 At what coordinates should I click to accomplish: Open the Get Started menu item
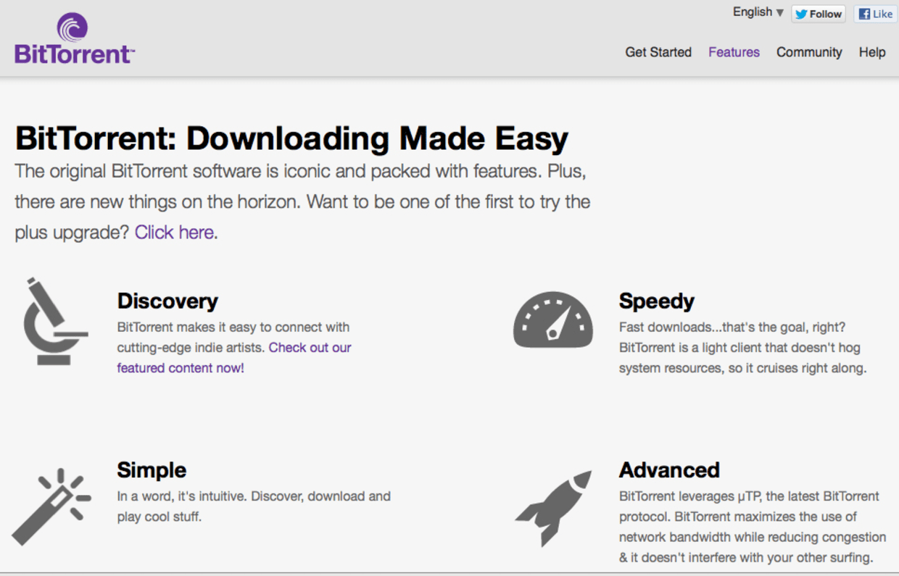658,52
